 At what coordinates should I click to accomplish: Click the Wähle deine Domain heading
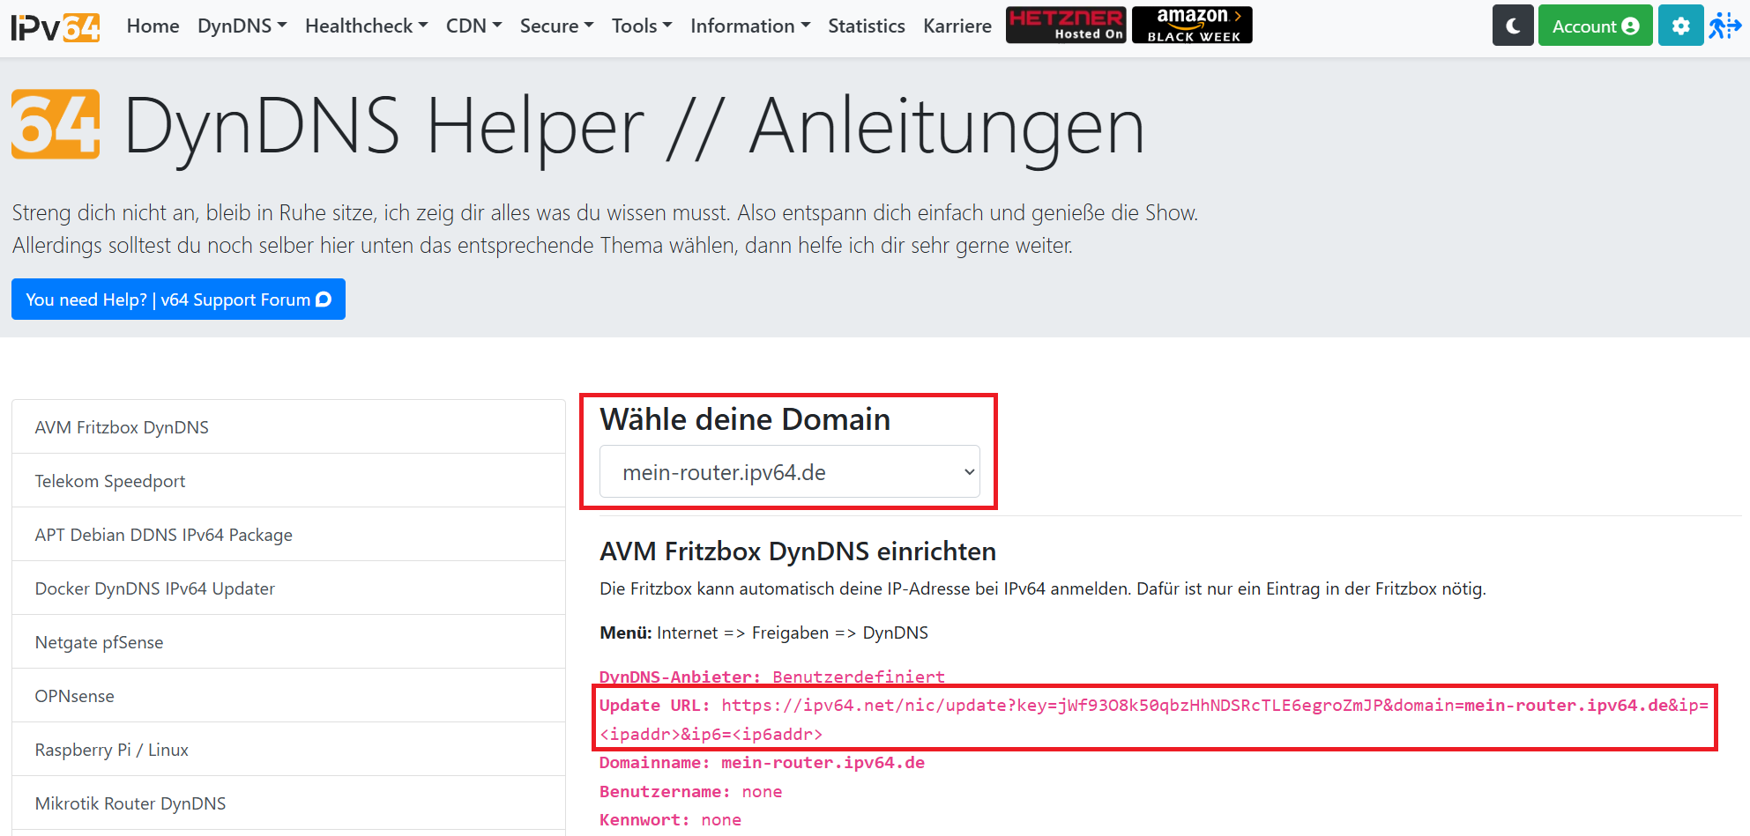click(745, 419)
